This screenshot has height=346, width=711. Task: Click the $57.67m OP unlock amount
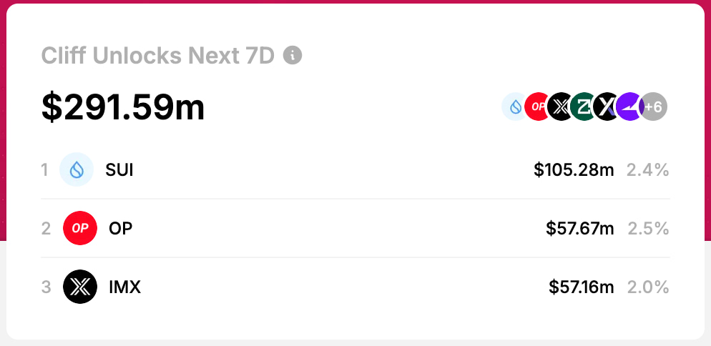pyautogui.click(x=579, y=229)
